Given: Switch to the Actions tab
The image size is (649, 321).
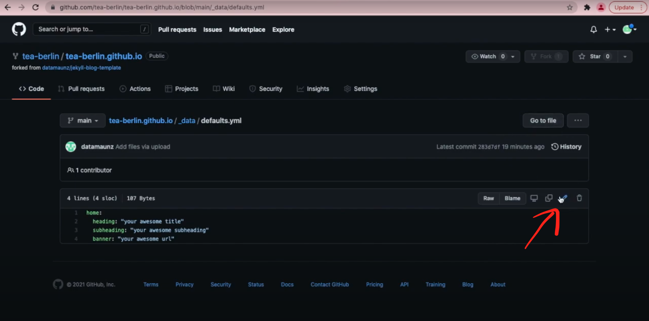Looking at the screenshot, I should coord(135,89).
